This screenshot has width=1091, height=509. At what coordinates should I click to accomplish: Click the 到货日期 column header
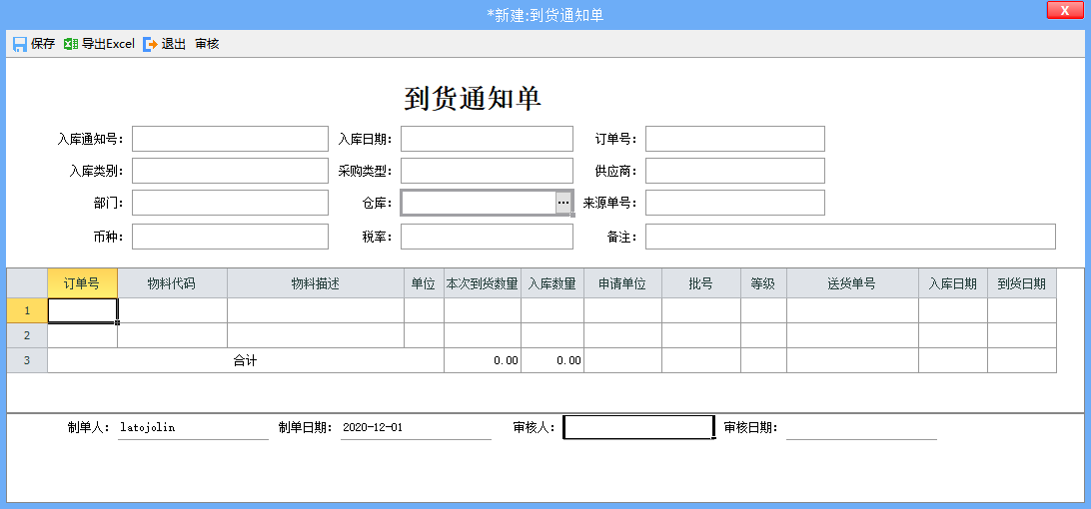coord(1021,283)
